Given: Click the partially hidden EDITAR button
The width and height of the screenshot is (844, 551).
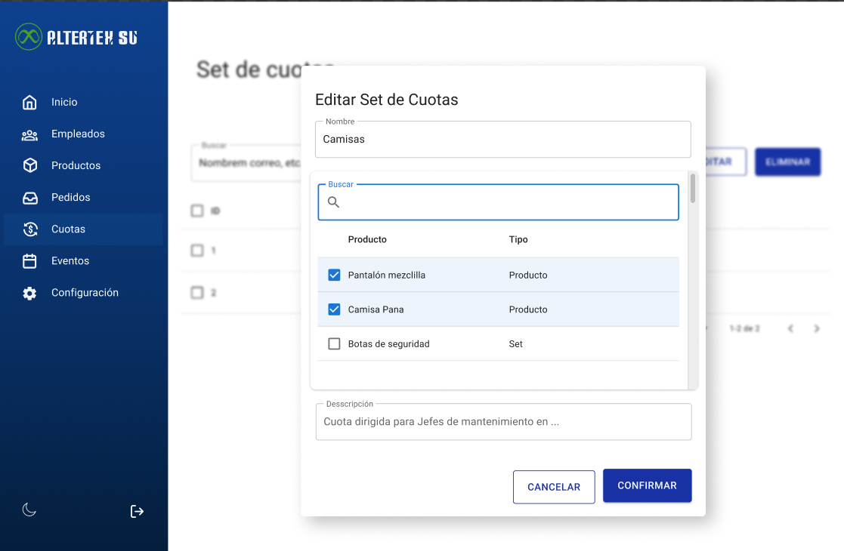Looking at the screenshot, I should (725, 162).
